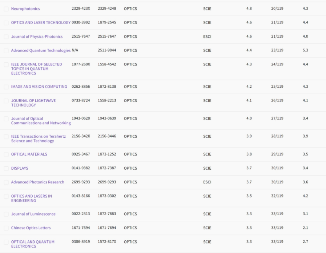Select eISSN value 1558-2213
Screen dimensions: 326x253
107,100
